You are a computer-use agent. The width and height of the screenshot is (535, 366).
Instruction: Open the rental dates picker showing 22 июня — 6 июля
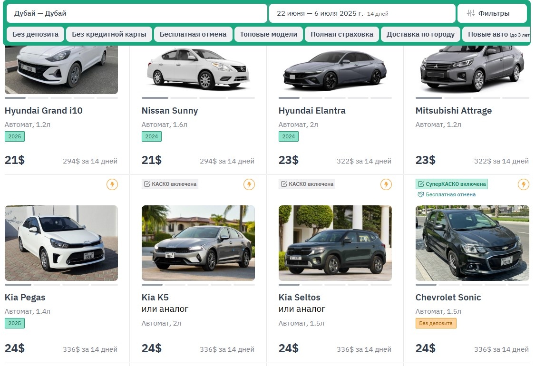tap(361, 13)
